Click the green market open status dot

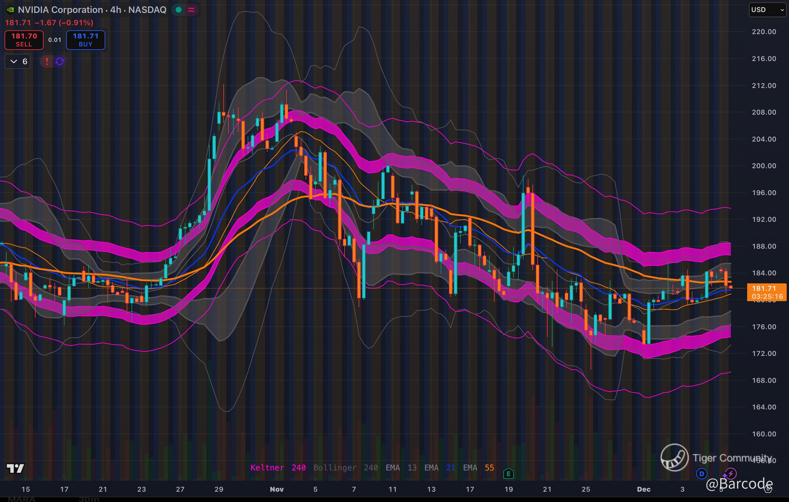179,10
